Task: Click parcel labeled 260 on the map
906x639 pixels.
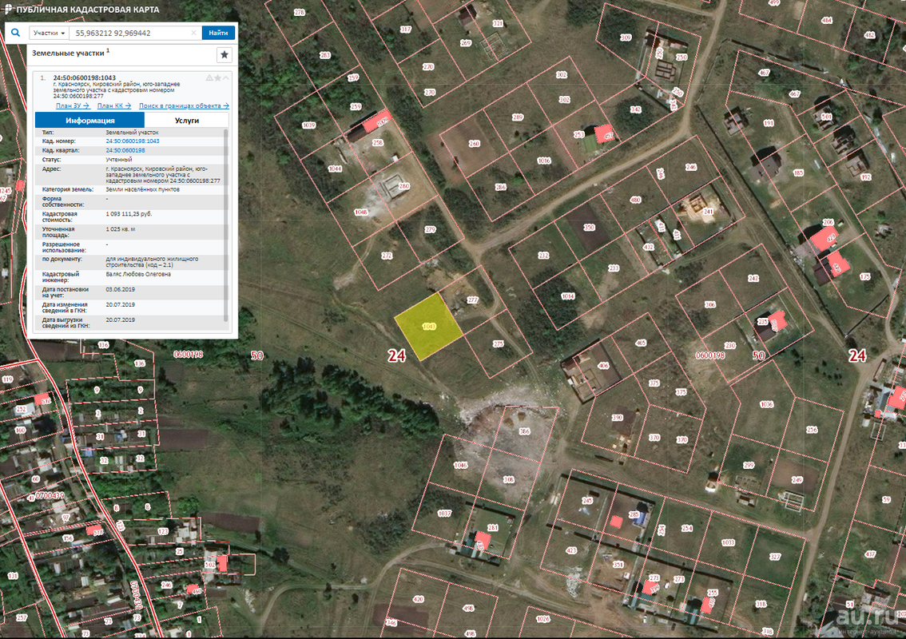Action: click(x=474, y=143)
